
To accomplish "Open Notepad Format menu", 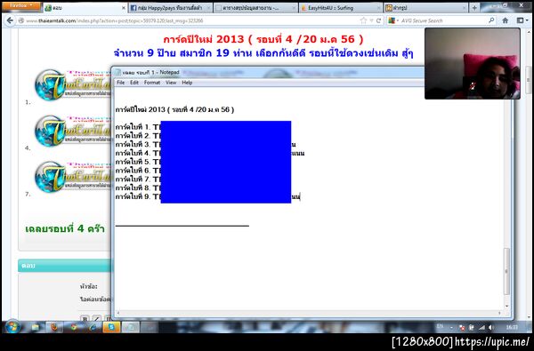I will 152,83.
